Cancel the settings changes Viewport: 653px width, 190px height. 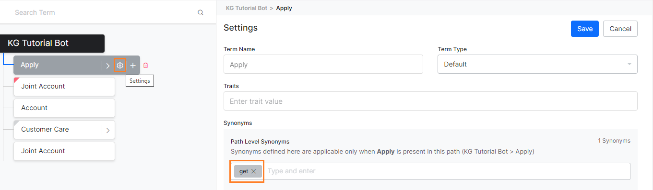(620, 29)
